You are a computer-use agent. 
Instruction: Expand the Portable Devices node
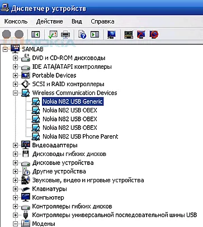[x=16, y=75]
